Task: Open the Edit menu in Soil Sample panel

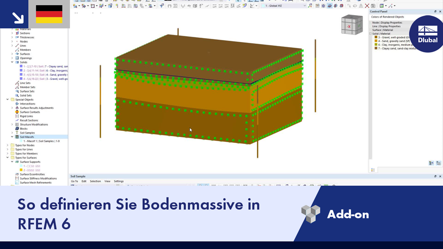Action: click(84, 181)
